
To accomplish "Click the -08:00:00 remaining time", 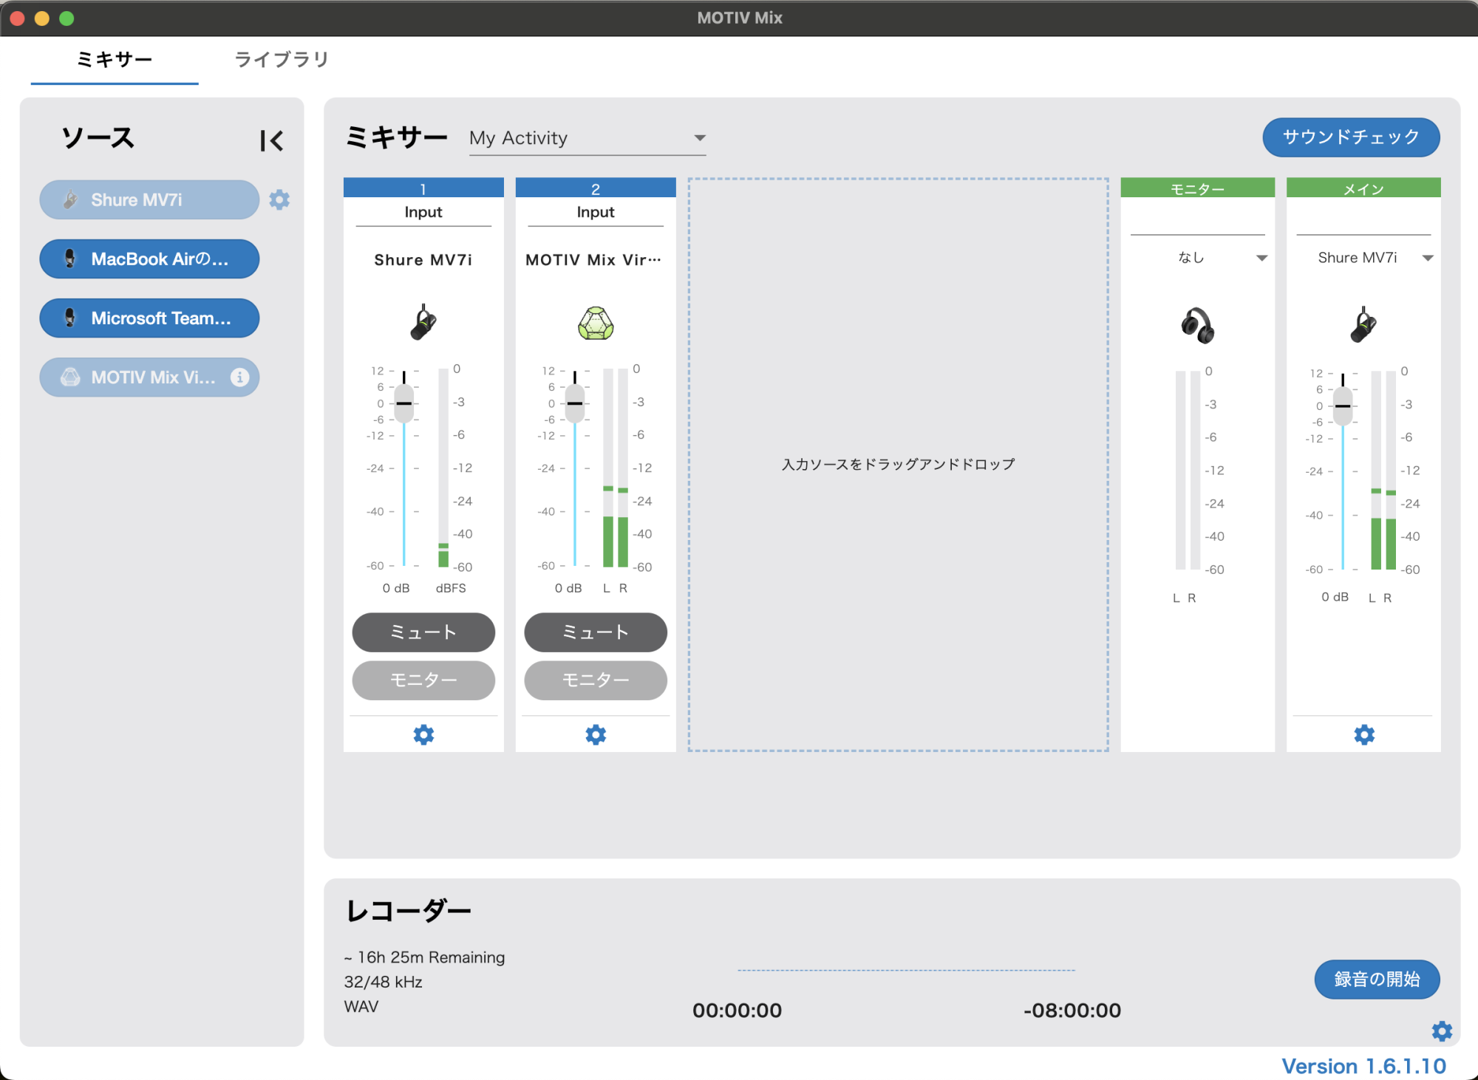I will [x=1072, y=1011].
